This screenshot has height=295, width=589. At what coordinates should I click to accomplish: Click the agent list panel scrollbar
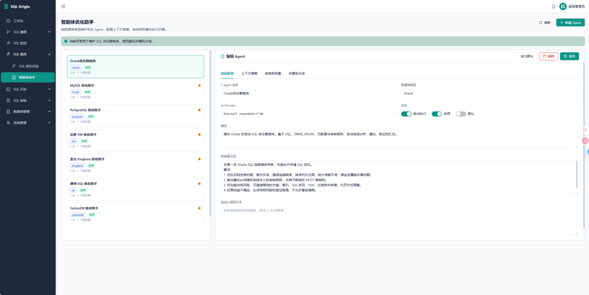pyautogui.click(x=211, y=133)
